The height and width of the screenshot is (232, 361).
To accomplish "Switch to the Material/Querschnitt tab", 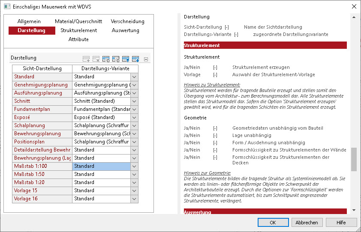I will pos(78,21).
